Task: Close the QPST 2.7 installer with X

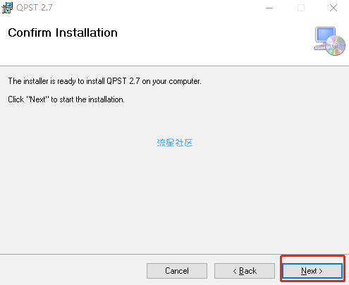Action: pos(333,8)
